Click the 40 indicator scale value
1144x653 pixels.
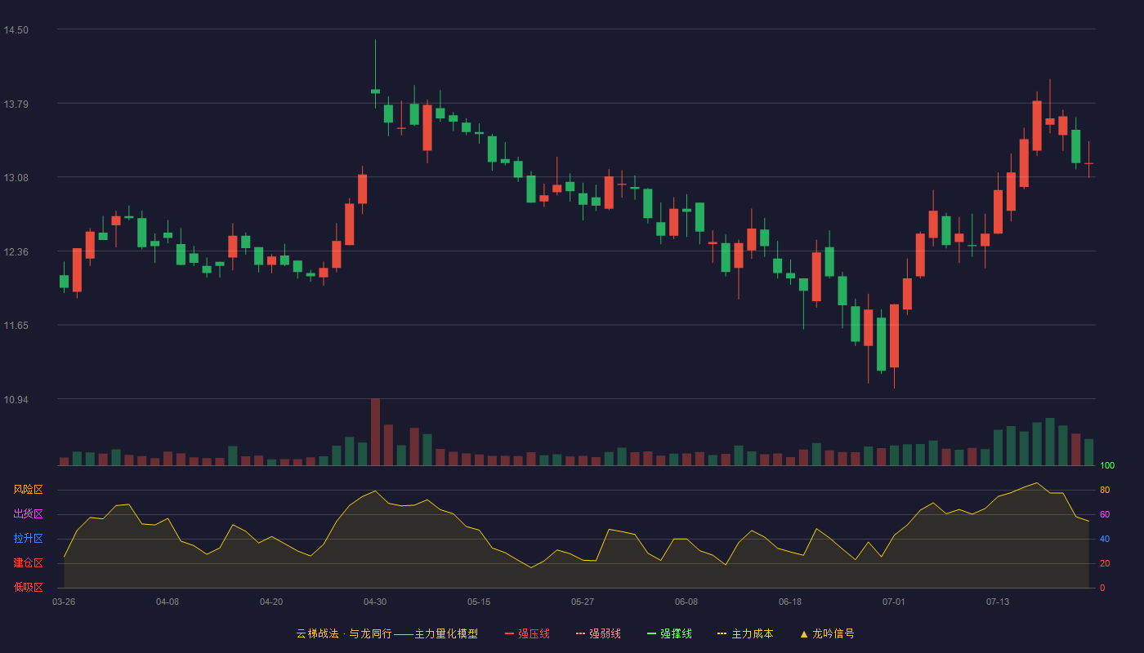click(1104, 539)
